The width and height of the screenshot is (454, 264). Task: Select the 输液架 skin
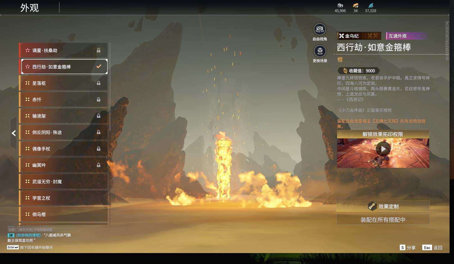pyautogui.click(x=63, y=116)
